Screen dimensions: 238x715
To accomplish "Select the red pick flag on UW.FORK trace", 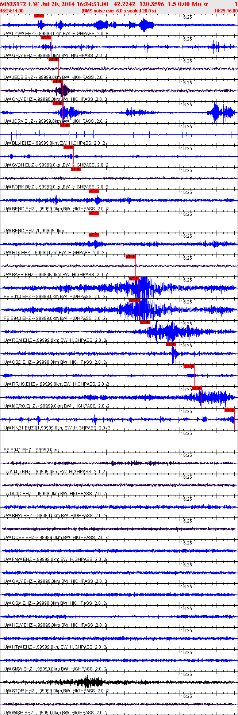I will (76, 169).
